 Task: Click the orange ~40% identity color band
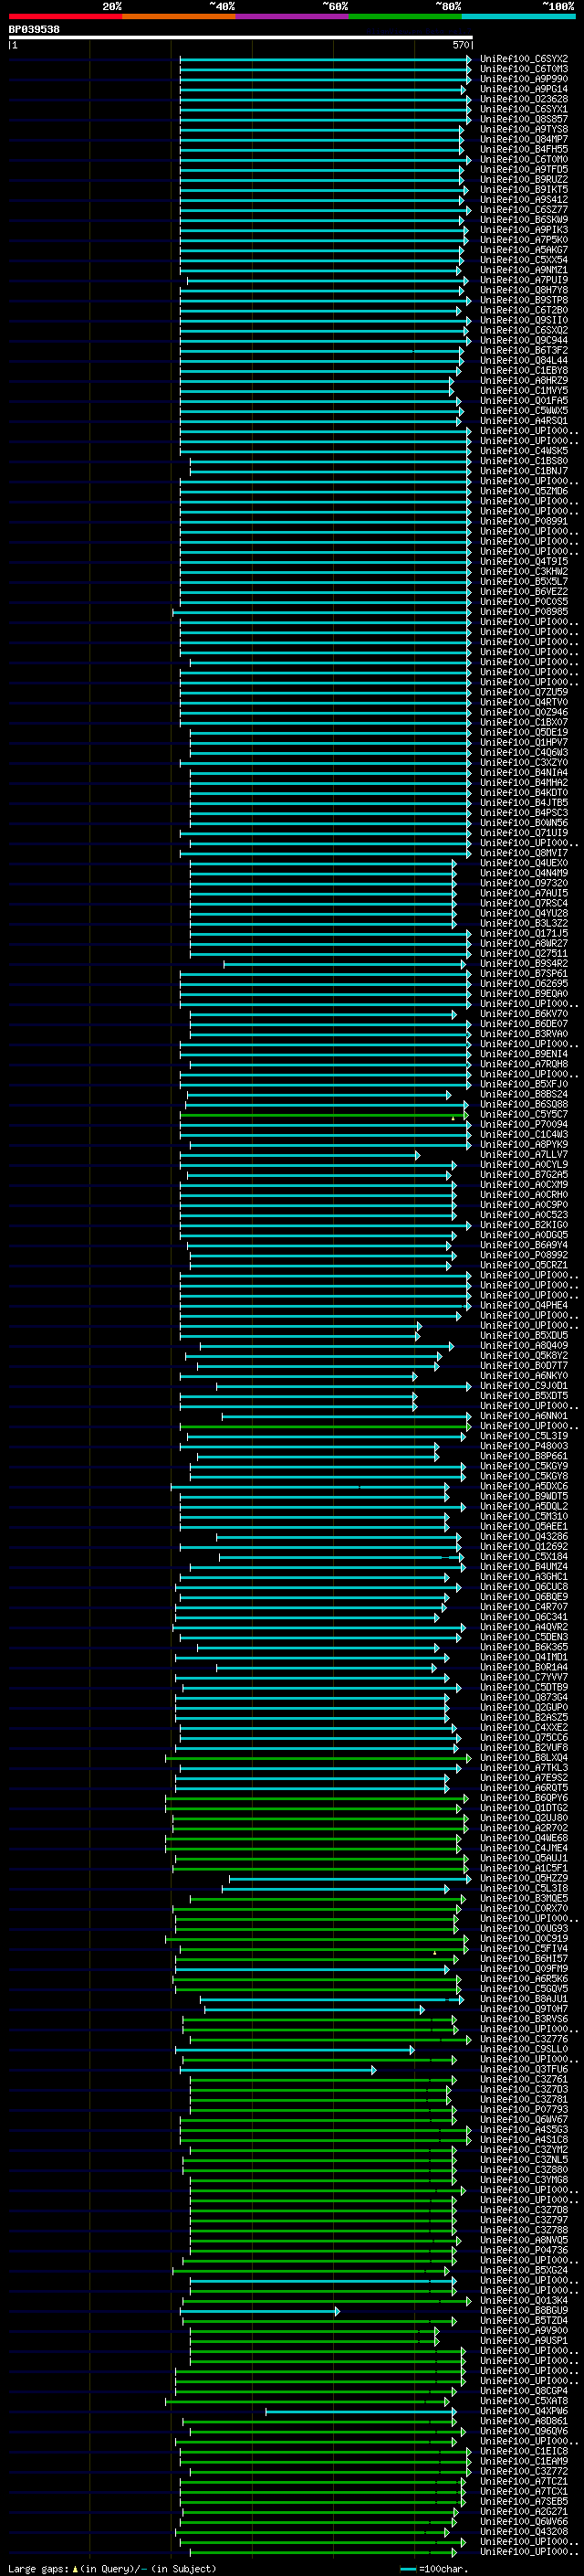coord(179,16)
